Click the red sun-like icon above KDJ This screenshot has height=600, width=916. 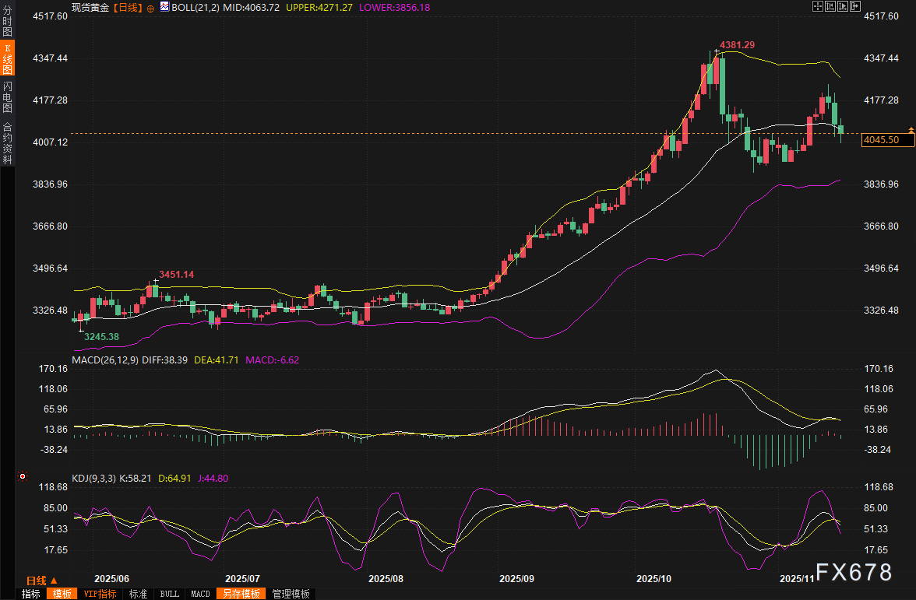[23, 476]
